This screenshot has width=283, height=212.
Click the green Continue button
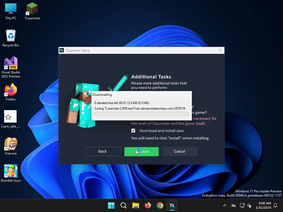click(x=141, y=152)
